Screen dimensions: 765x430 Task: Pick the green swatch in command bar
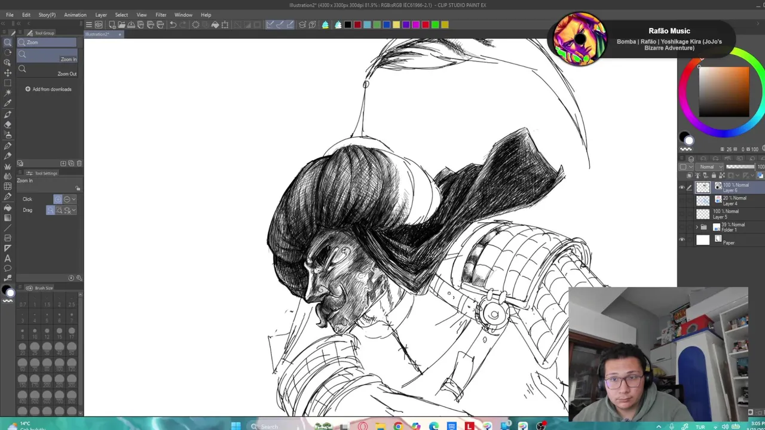click(x=435, y=24)
